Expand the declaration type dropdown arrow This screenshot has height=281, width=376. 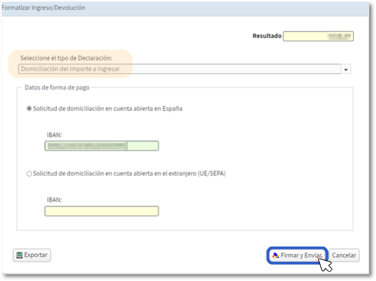click(x=346, y=69)
